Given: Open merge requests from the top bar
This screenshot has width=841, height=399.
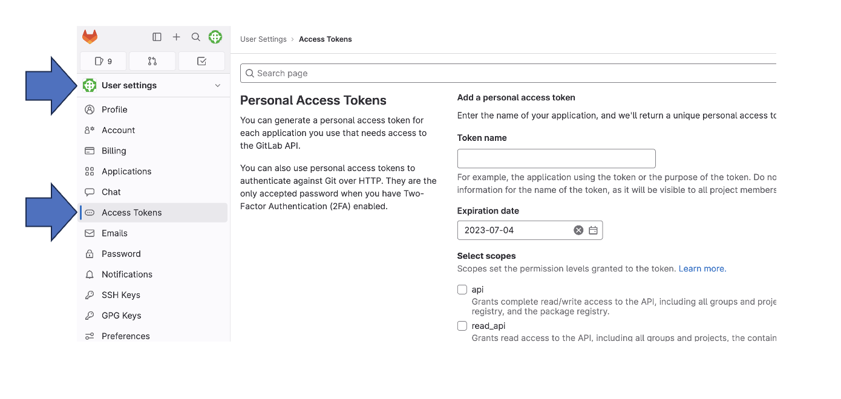Looking at the screenshot, I should tap(152, 61).
